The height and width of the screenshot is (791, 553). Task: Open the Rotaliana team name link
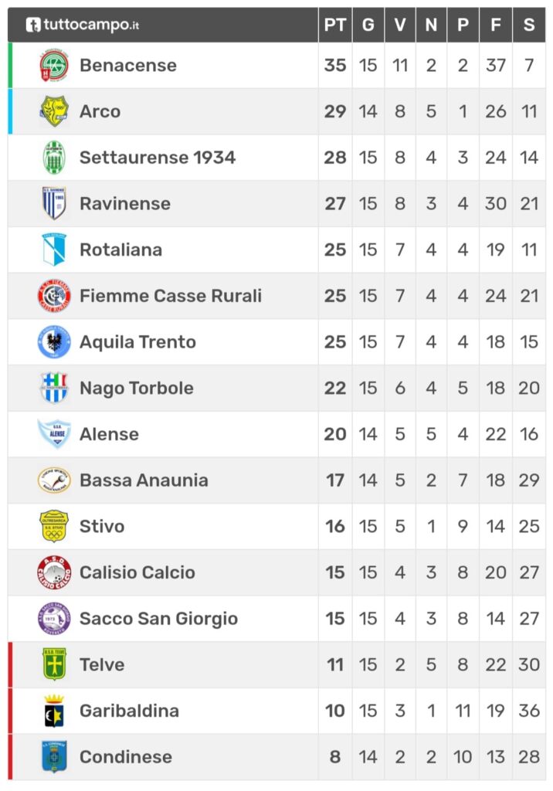121,250
